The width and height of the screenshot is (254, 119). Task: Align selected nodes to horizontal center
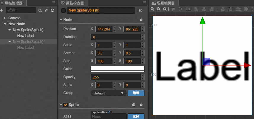(204, 9)
